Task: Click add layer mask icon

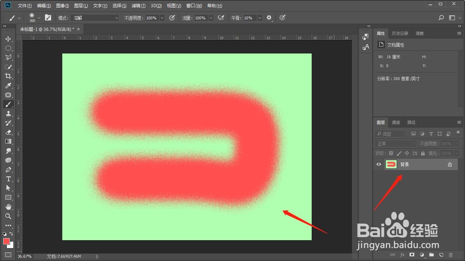Action: [412, 255]
